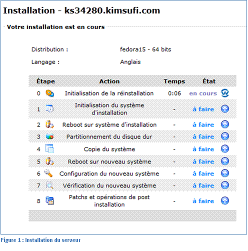Click the Copie du système step icon
Viewport: 248px width, 251px height.
49,148
